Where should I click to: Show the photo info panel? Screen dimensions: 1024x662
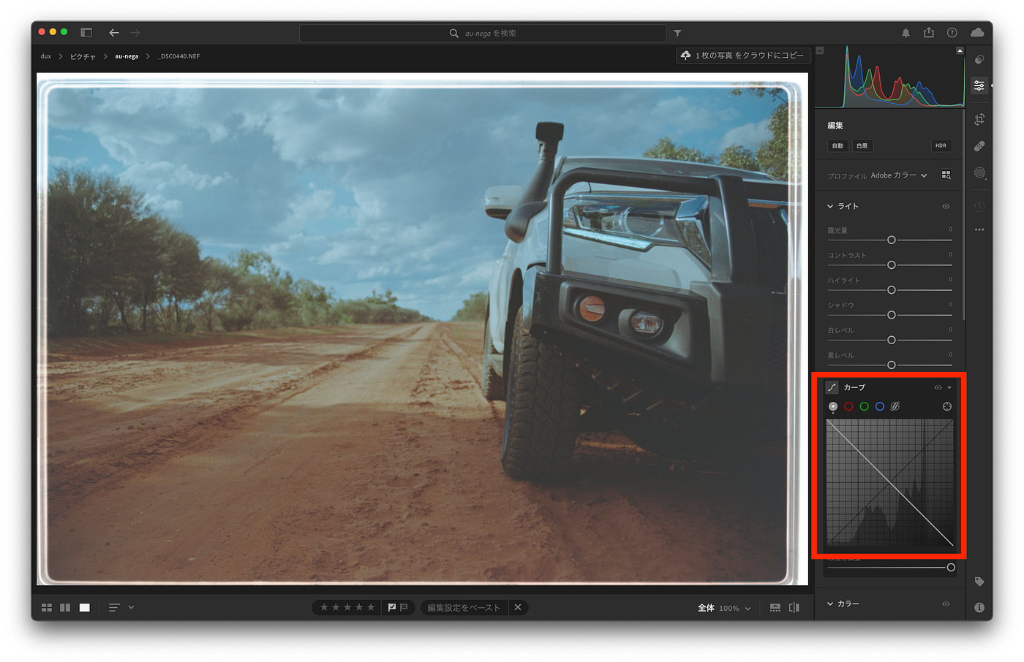tap(979, 607)
